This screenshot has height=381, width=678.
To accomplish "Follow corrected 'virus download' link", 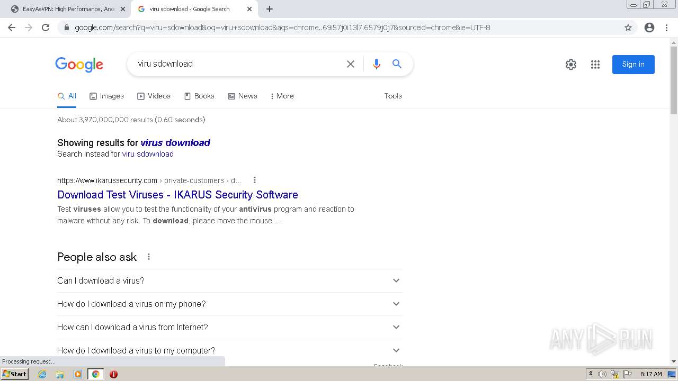I will (175, 143).
